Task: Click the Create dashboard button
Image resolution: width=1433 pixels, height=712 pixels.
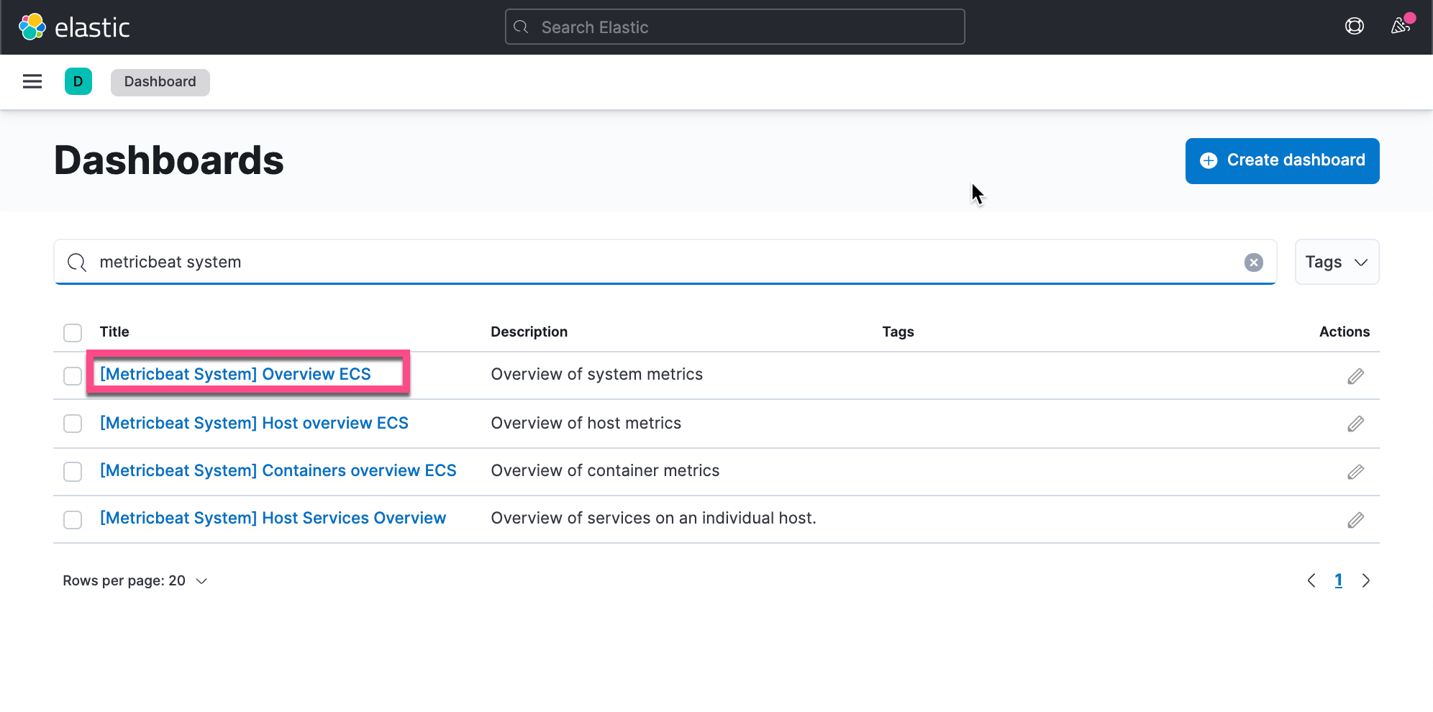Action: [x=1282, y=160]
